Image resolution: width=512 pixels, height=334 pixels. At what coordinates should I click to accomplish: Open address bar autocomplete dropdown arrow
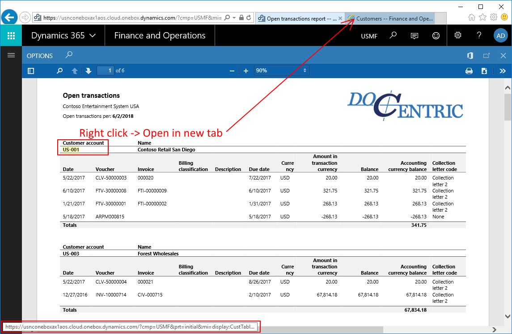pos(234,17)
